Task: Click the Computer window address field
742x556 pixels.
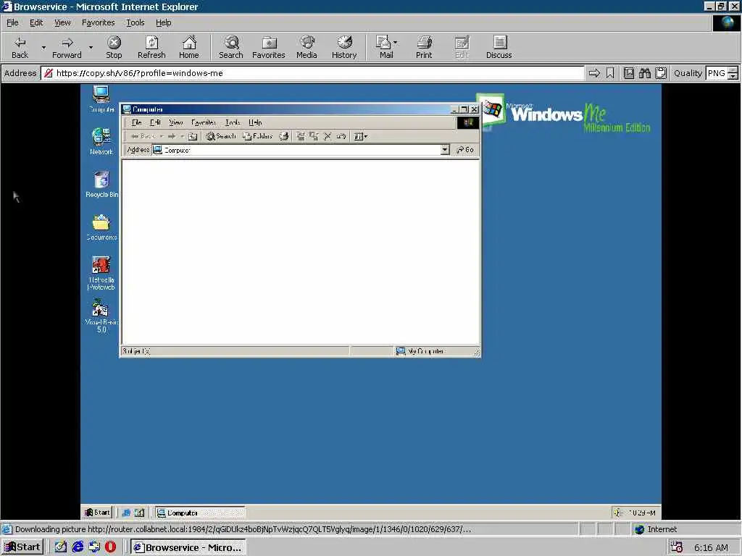Action: coord(301,150)
